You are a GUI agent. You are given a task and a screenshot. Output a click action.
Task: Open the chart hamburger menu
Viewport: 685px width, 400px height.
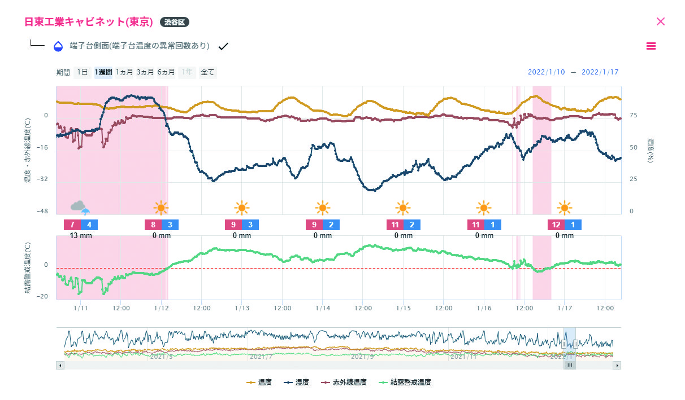point(651,46)
